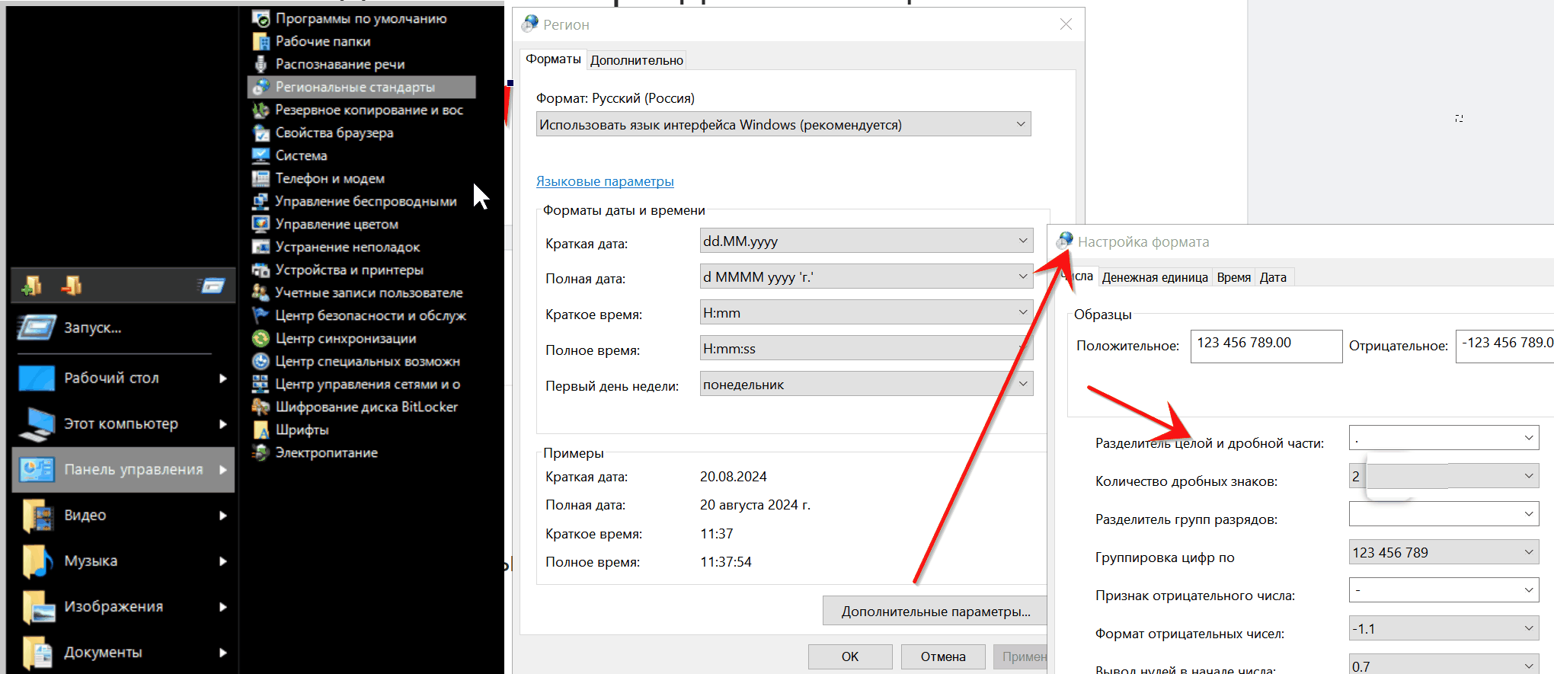Switch to the Денежная единица tab
Viewport: 1554px width, 674px height.
point(1154,277)
